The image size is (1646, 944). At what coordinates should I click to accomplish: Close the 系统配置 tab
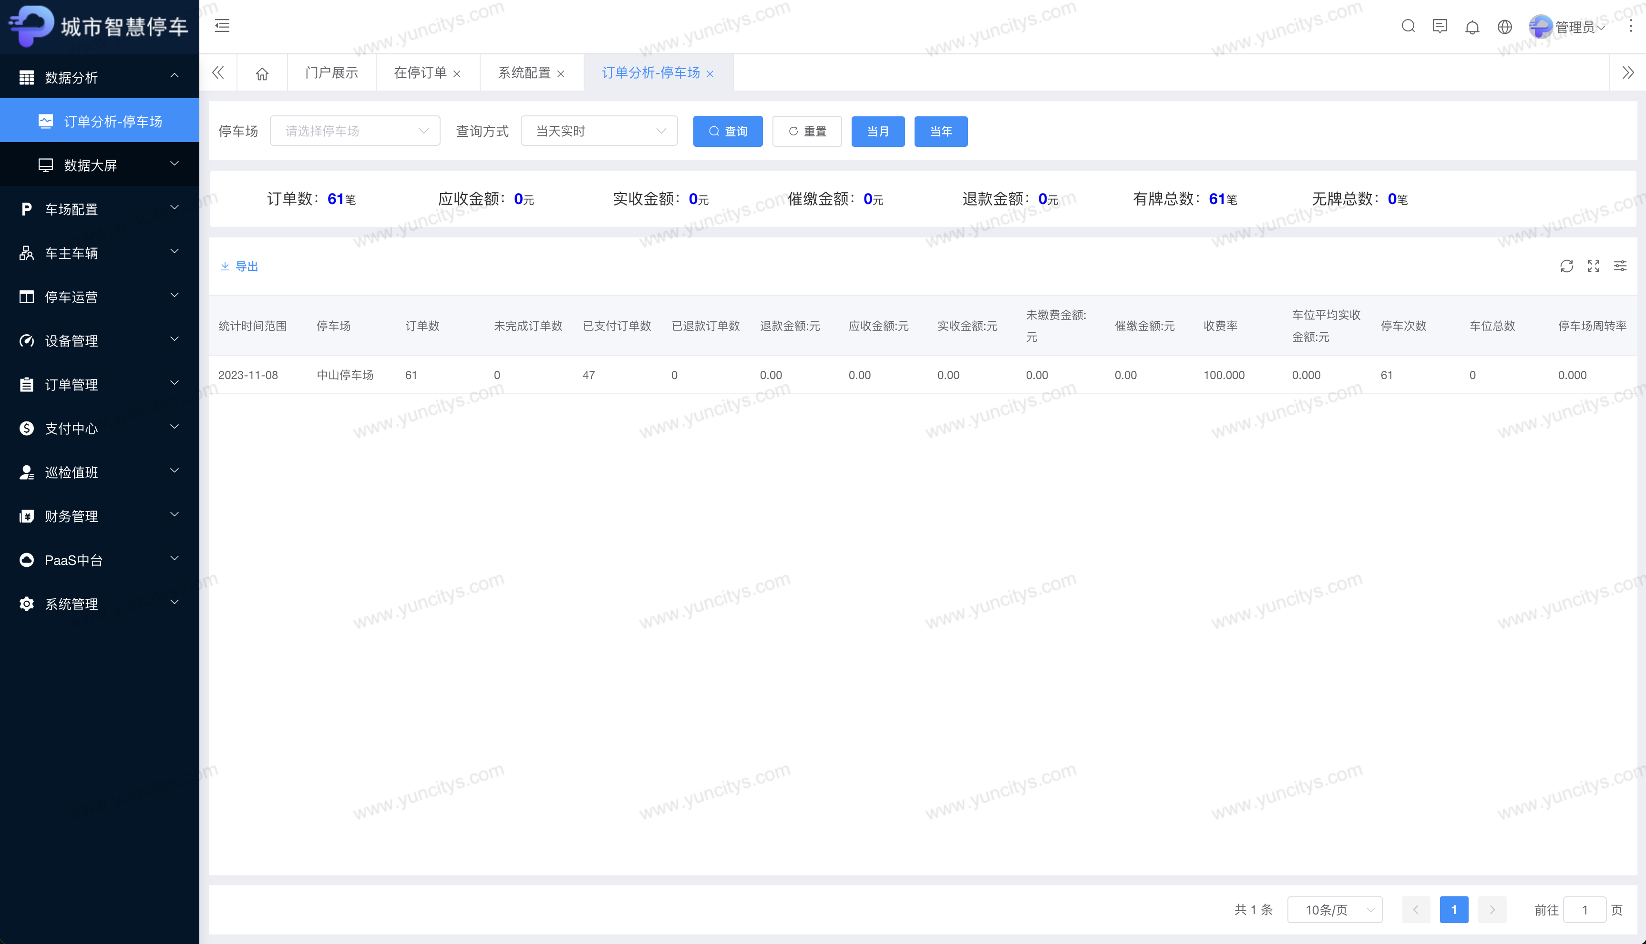pyautogui.click(x=561, y=74)
